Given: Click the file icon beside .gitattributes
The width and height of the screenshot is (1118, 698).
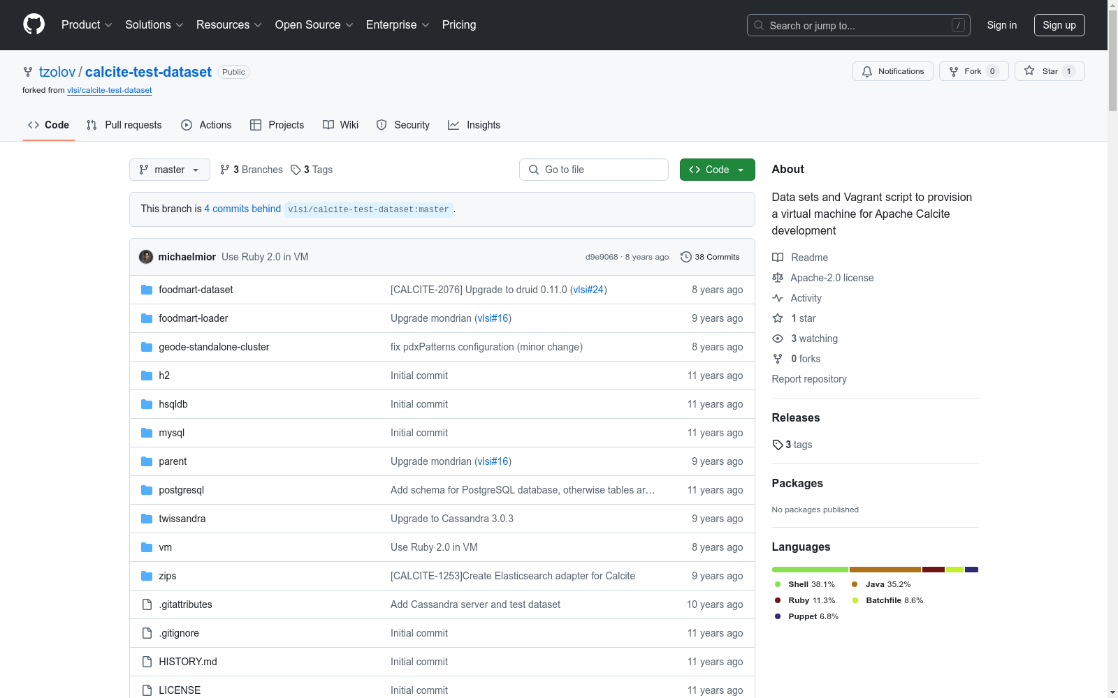Looking at the screenshot, I should (147, 604).
